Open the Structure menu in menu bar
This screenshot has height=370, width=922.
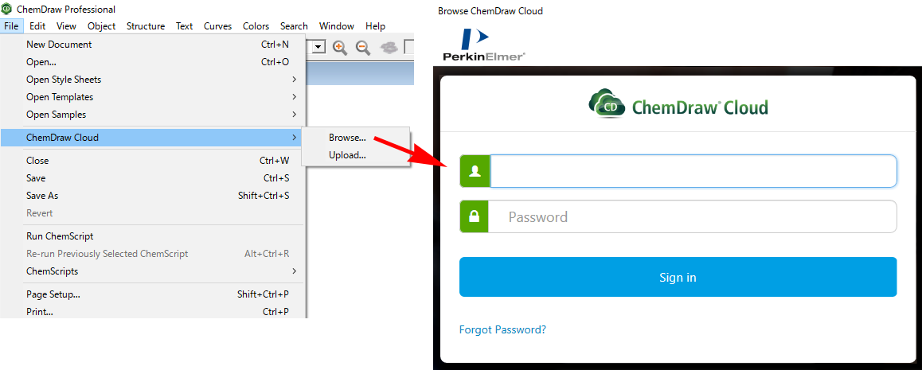[x=146, y=26]
